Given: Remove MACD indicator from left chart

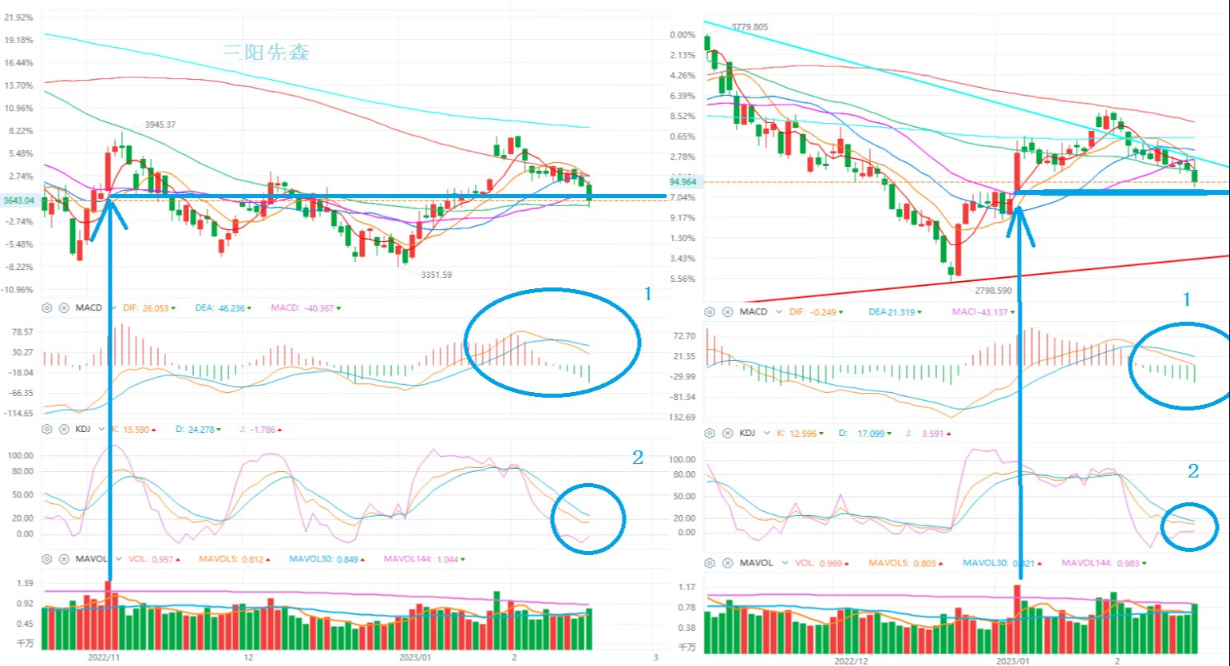Looking at the screenshot, I should point(63,307).
